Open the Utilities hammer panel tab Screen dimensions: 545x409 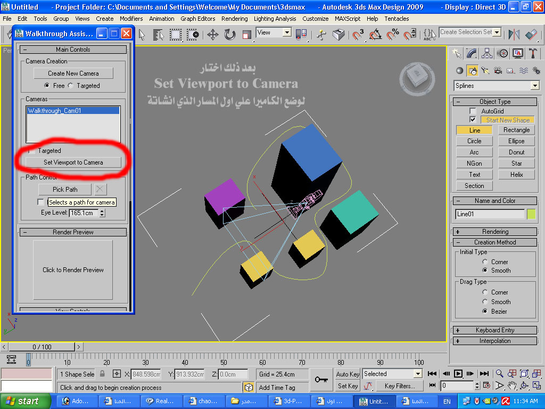pos(533,53)
